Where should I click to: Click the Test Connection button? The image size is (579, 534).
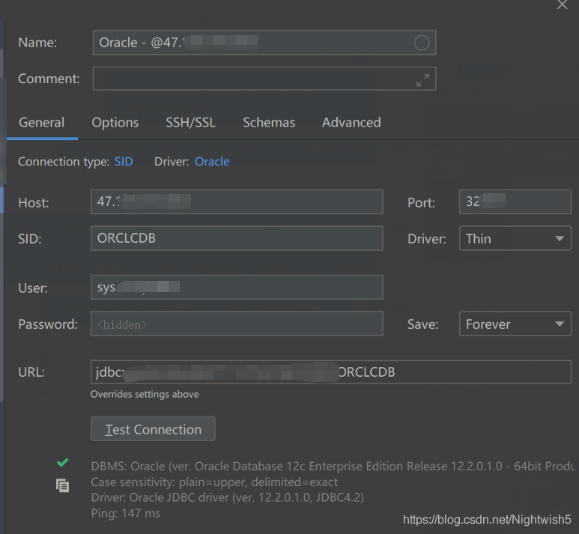[153, 428]
